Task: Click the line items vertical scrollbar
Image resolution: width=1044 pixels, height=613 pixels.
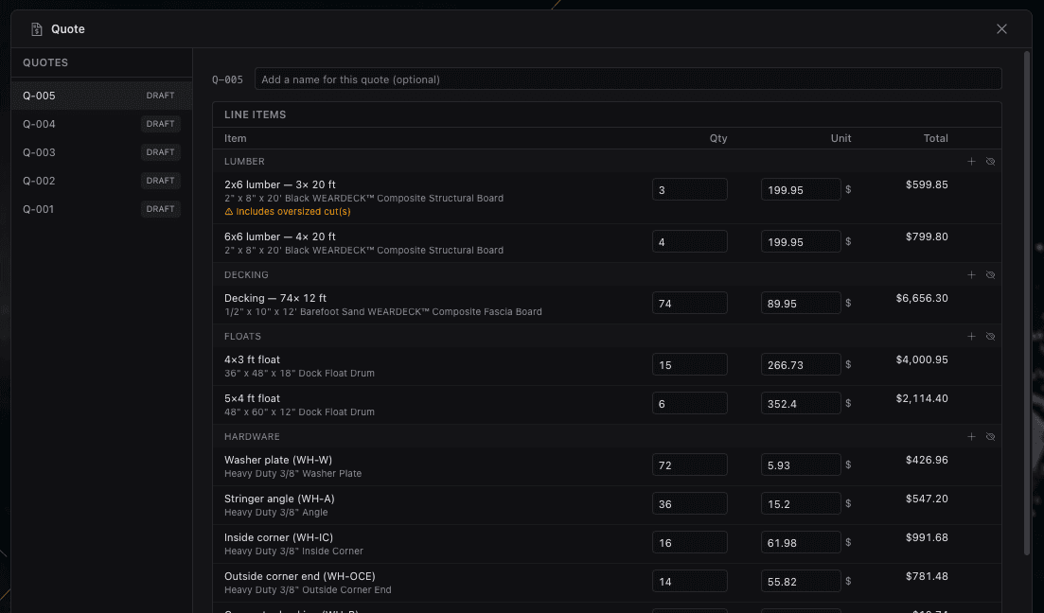Action: click(1026, 303)
